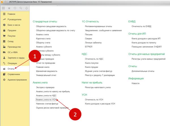The image size is (170, 126).
Task: Open Карточка счета report
Action: point(43,39)
